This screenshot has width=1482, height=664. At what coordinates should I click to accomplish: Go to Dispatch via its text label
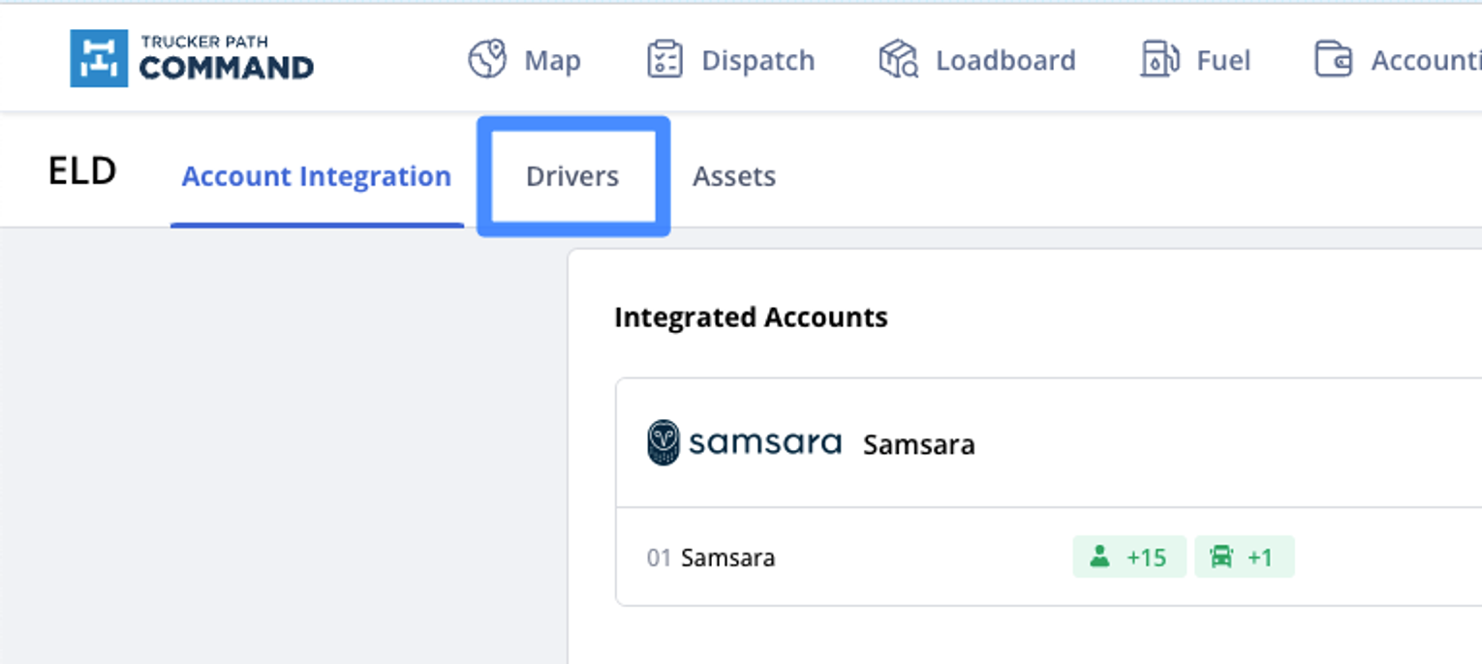pos(757,60)
